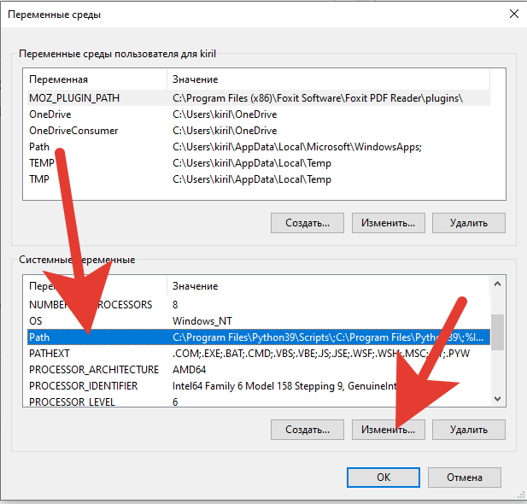
Task: Select the OneDrive user variable
Action: (x=50, y=114)
